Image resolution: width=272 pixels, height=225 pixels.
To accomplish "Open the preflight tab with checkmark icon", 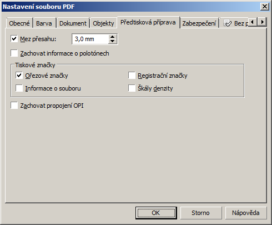I will pos(235,23).
